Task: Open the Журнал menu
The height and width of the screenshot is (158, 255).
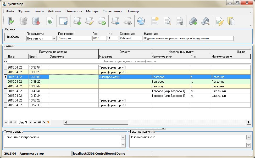Action: [x=24, y=11]
